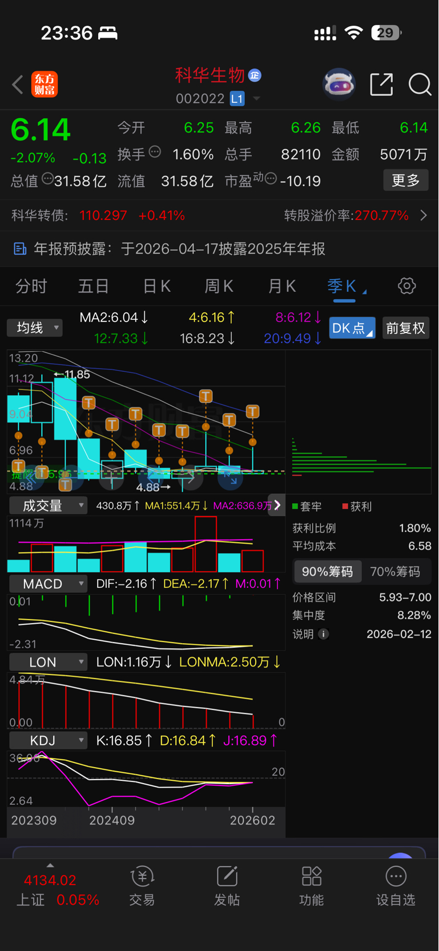This screenshot has width=439, height=951.
Task: Tap the 更多 button
Action: (x=406, y=180)
